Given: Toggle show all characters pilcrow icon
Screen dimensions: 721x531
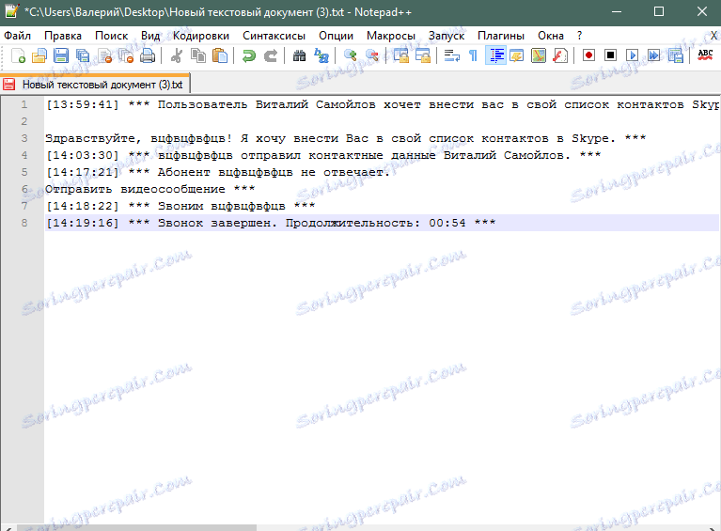Looking at the screenshot, I should [473, 56].
